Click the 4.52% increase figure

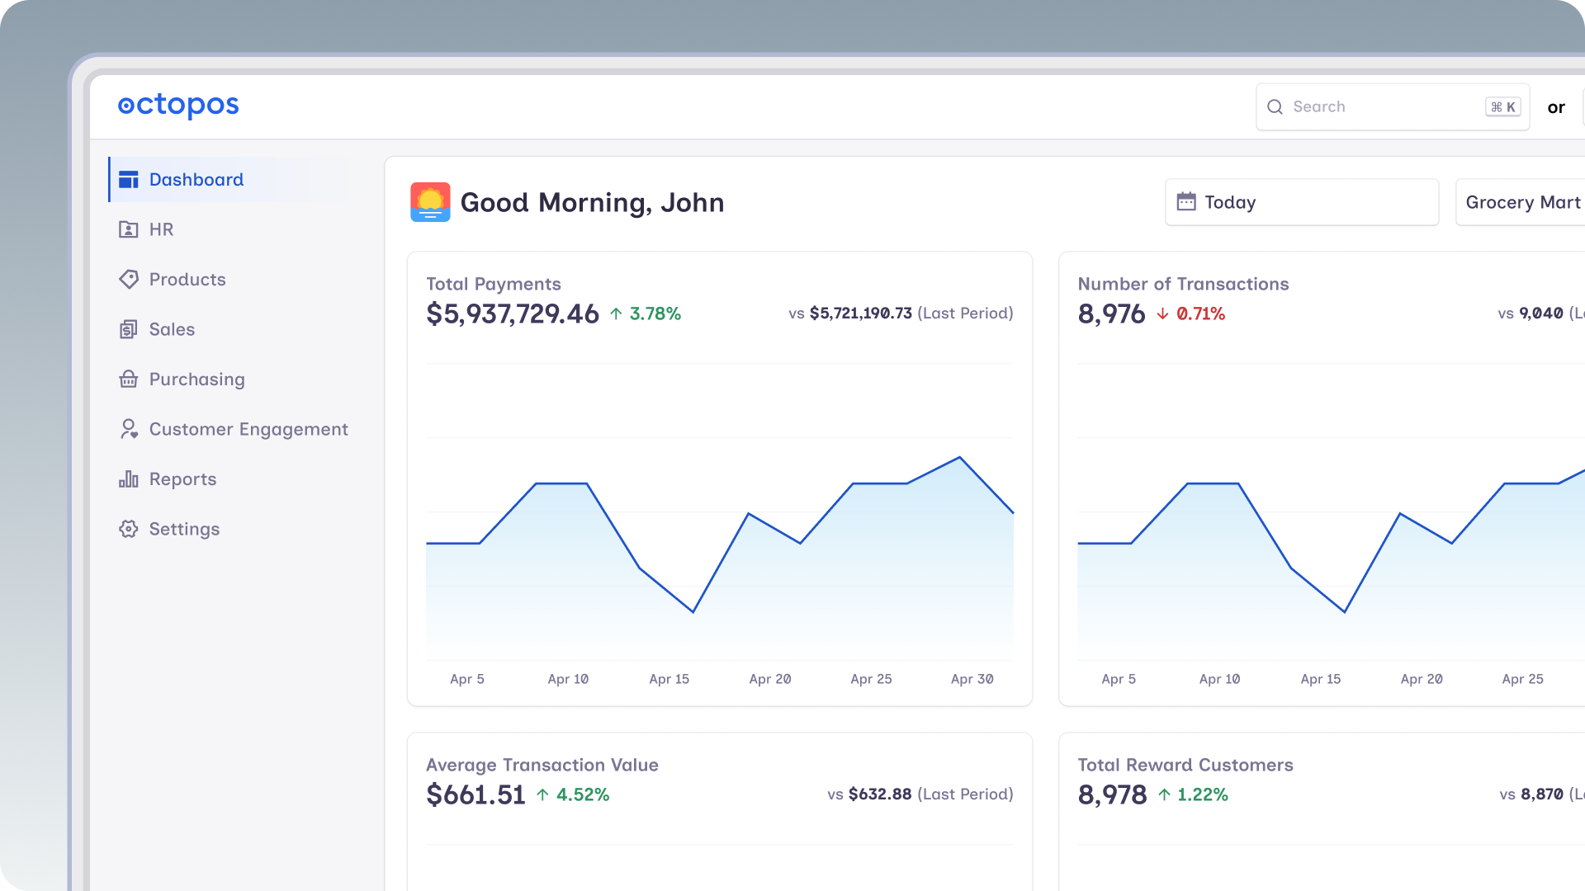(583, 794)
